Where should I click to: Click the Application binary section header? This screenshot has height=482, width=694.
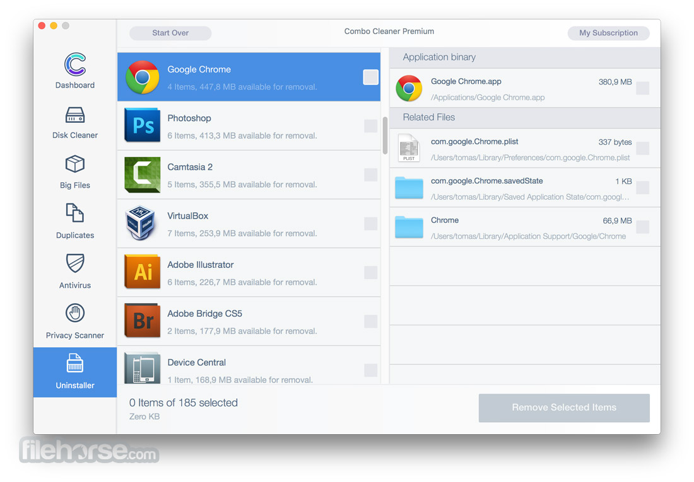tap(525, 57)
